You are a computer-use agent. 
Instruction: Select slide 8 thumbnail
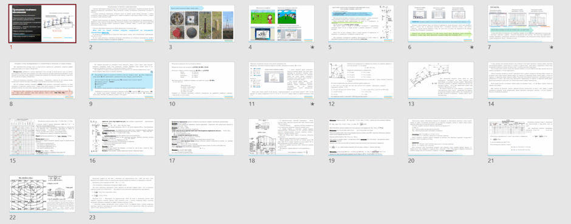[x=43, y=81]
